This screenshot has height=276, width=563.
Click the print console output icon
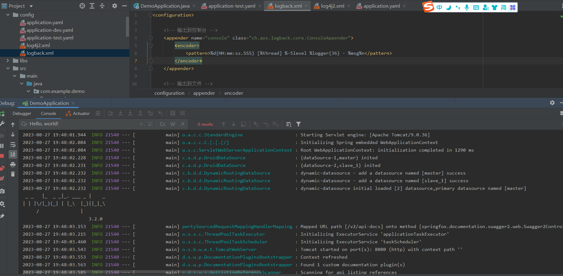tap(13, 165)
